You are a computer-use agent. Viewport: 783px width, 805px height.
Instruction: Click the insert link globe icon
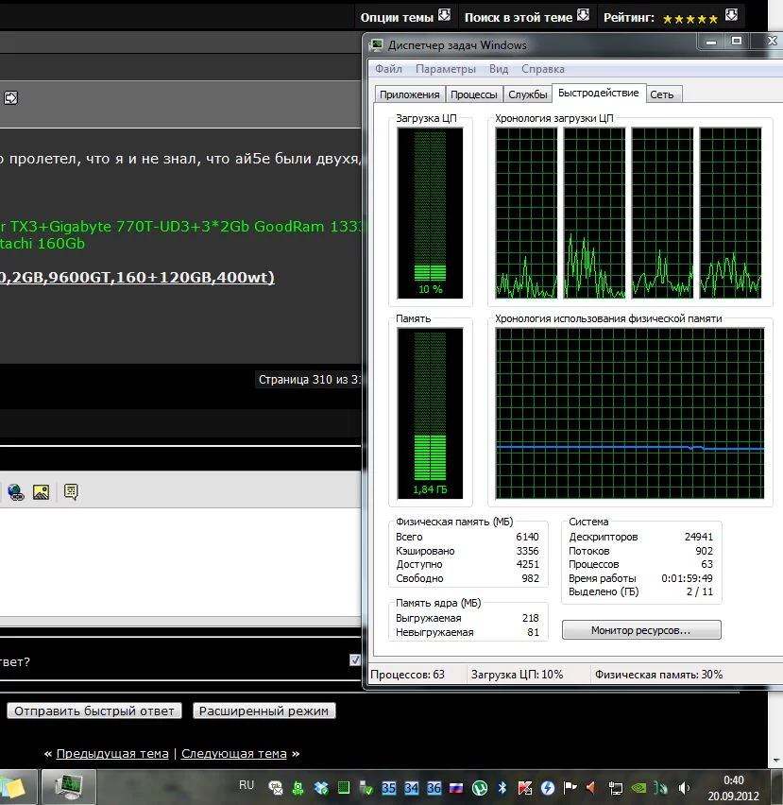15,491
